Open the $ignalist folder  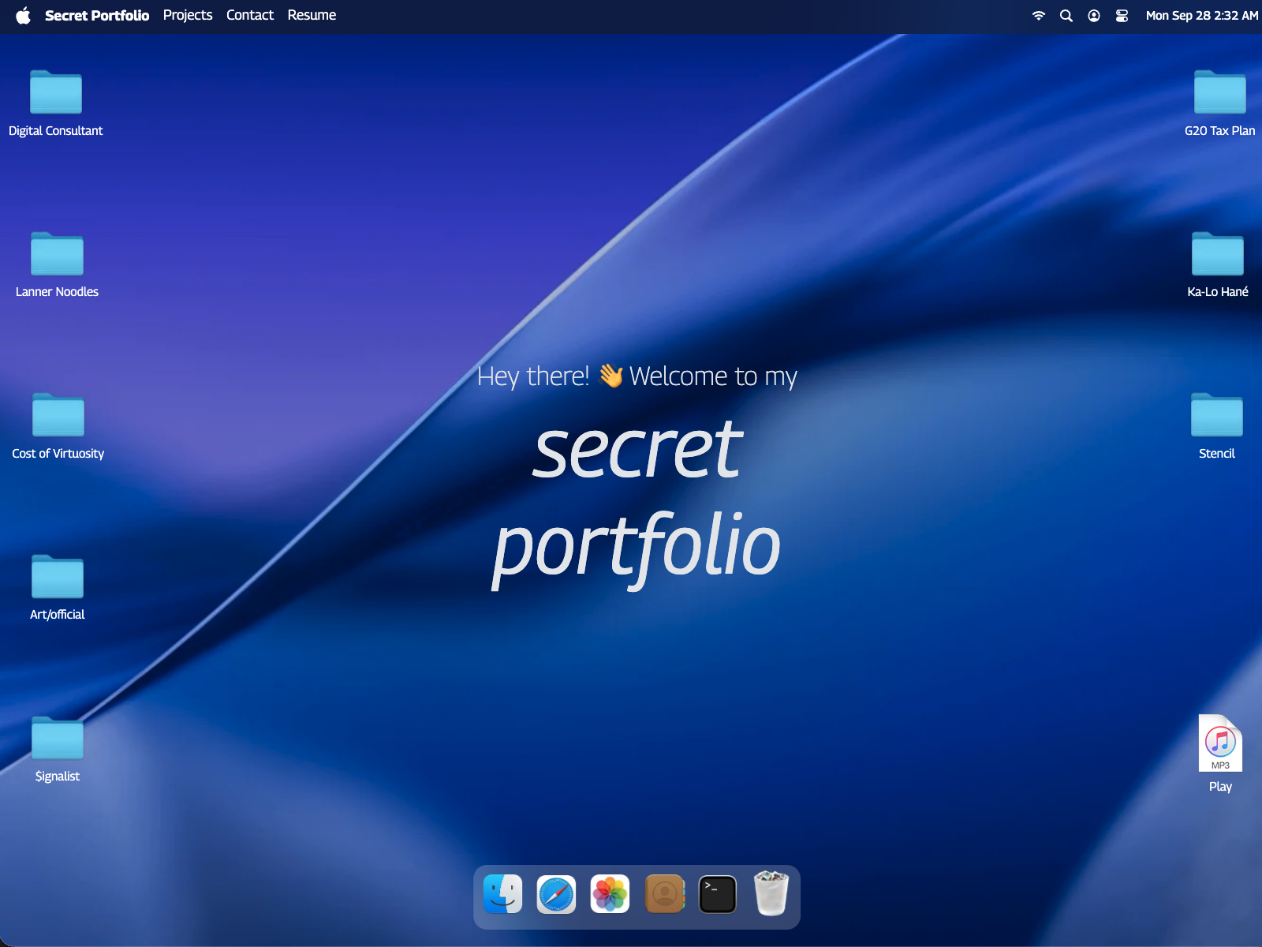click(58, 739)
